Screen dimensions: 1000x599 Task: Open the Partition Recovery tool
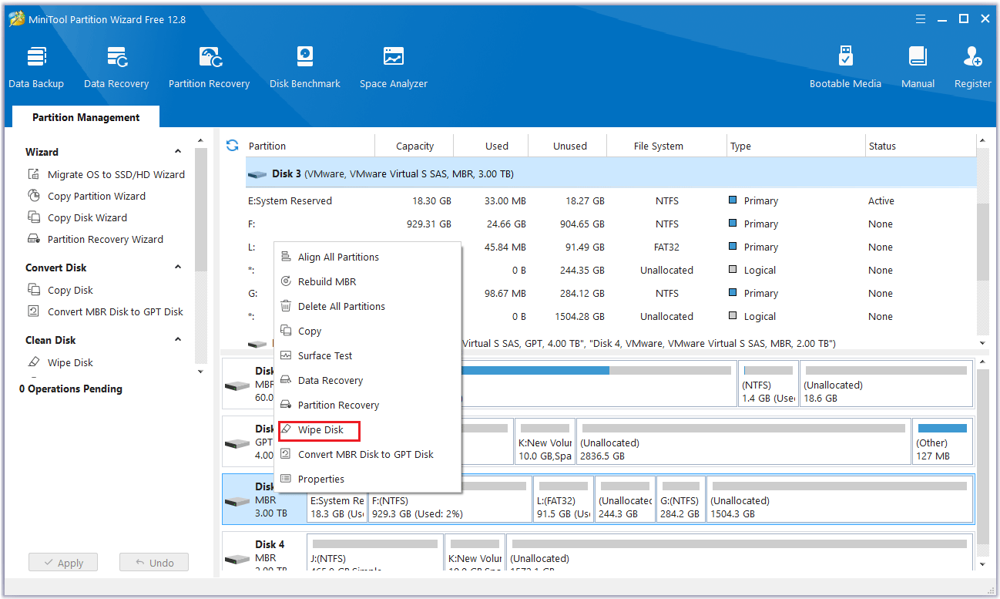[210, 68]
